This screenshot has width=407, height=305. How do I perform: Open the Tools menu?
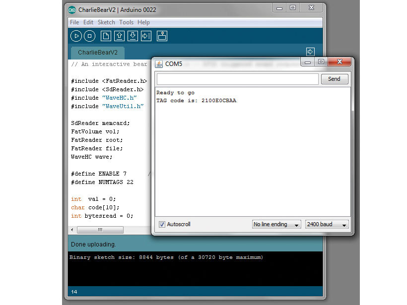tap(126, 22)
